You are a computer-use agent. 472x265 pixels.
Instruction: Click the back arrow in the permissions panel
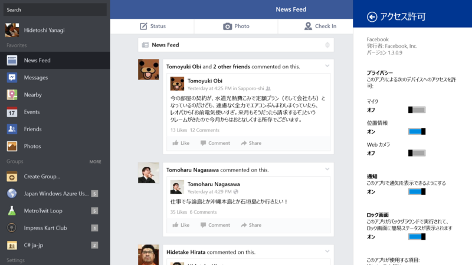pyautogui.click(x=372, y=17)
